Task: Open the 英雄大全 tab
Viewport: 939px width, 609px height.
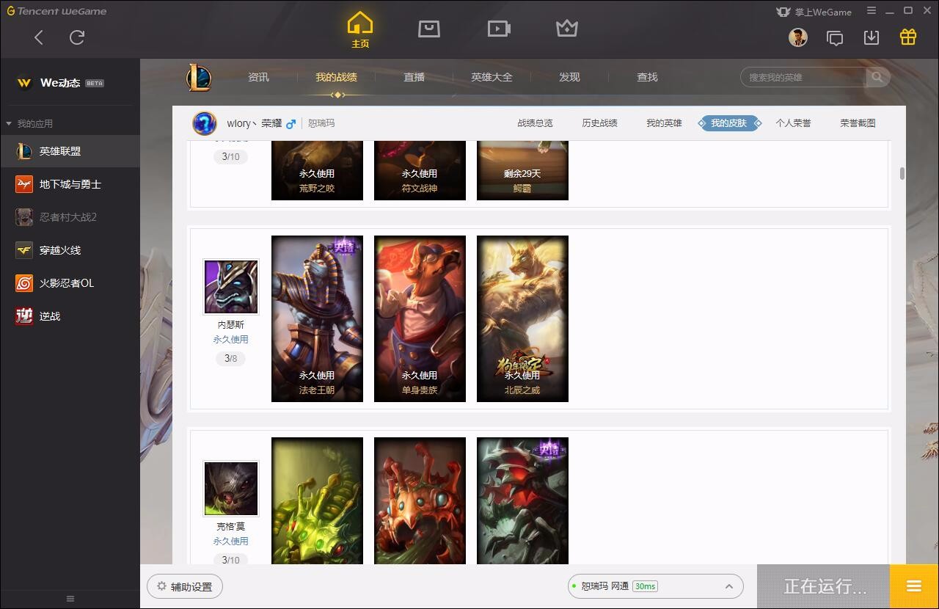Action: 492,77
